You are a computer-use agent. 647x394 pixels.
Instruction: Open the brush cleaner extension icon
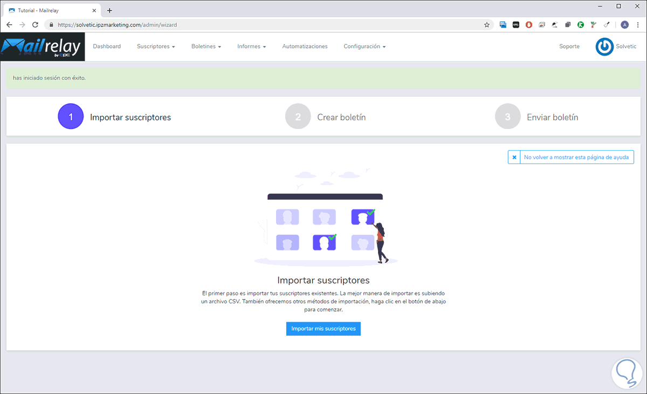click(x=607, y=25)
